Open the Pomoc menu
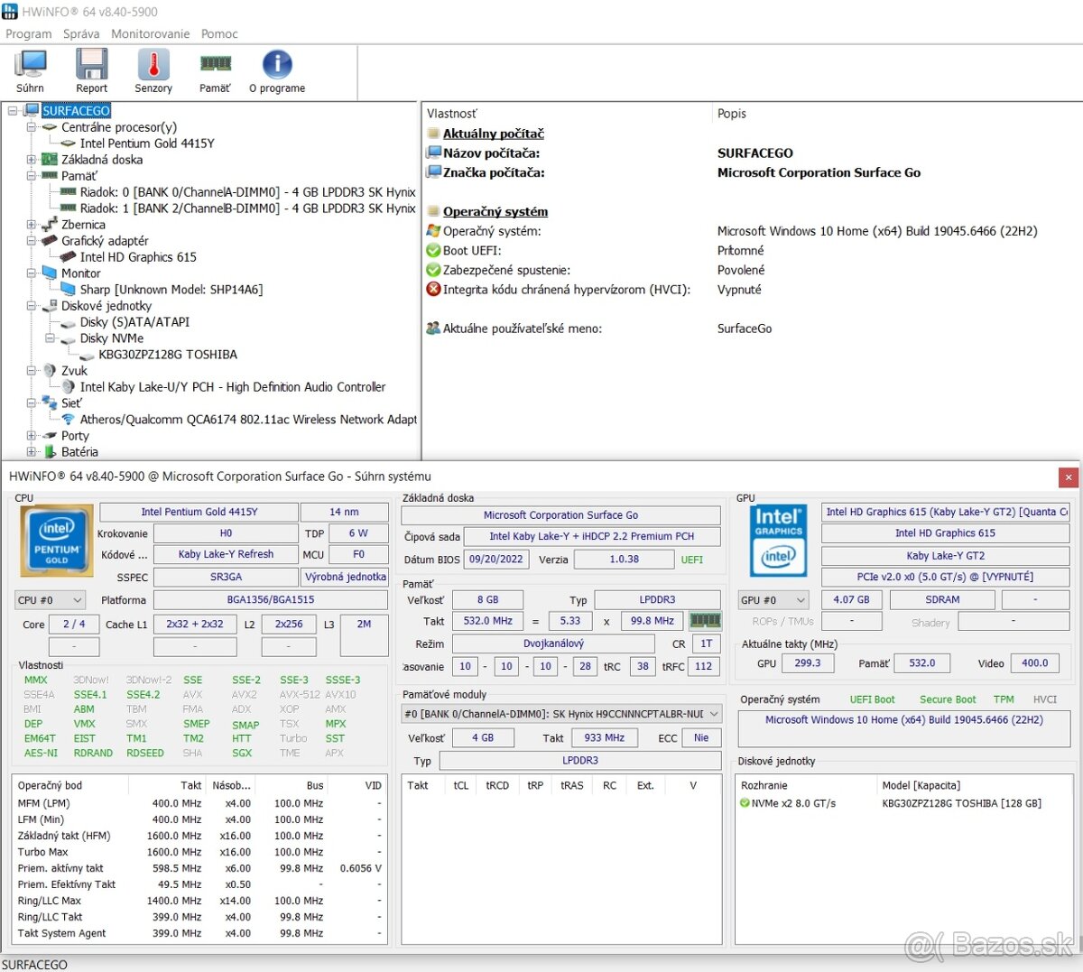 click(219, 33)
